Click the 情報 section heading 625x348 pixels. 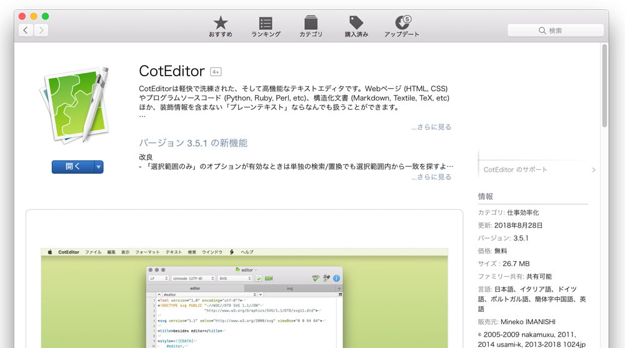point(486,196)
